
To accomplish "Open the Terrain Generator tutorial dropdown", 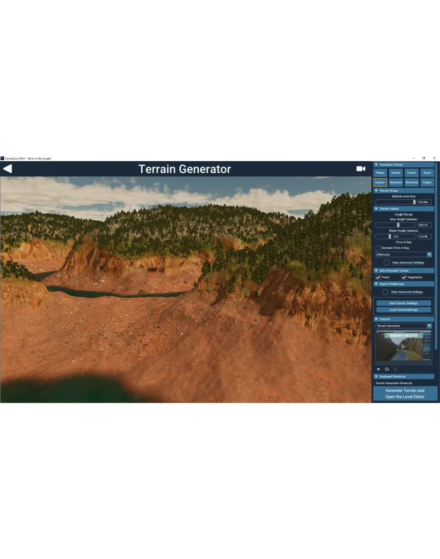I will tap(404, 326).
